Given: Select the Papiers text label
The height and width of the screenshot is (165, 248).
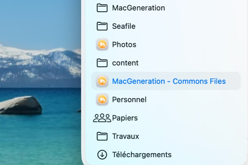Looking at the screenshot, I should coord(125,118).
